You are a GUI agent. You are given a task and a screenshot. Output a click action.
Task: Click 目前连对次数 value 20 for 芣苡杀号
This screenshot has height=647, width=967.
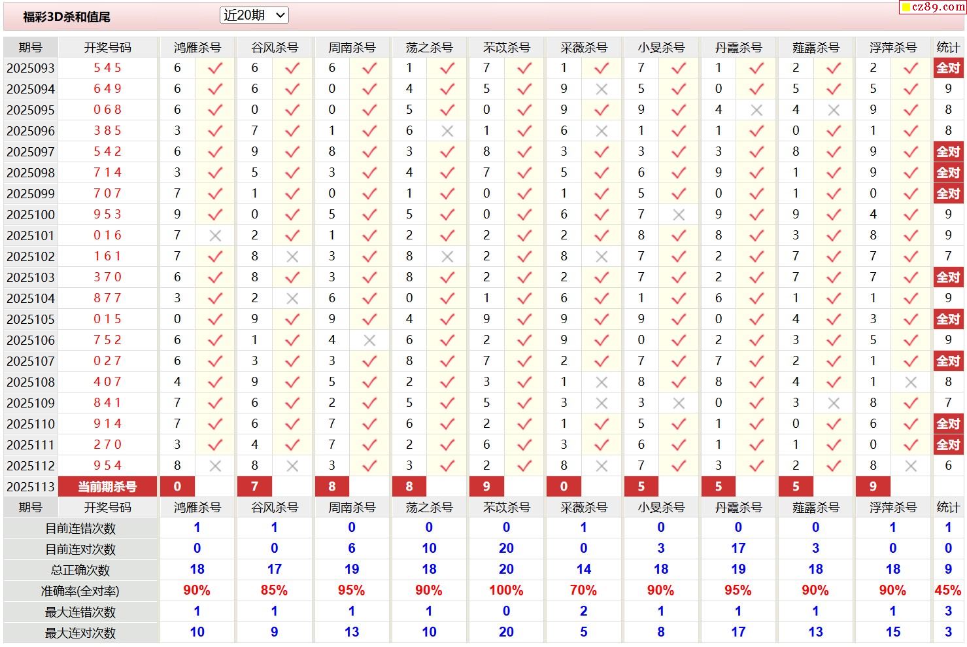click(x=506, y=549)
